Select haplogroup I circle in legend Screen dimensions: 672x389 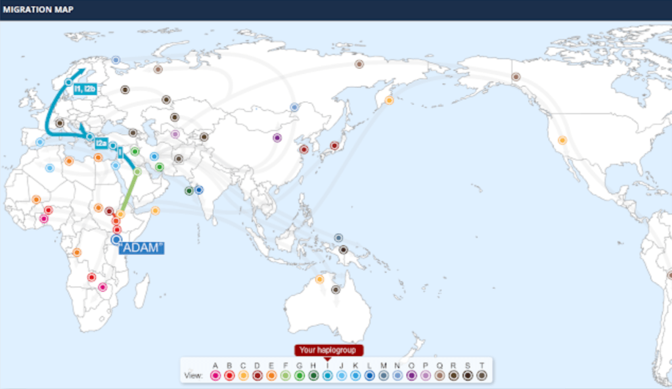pos(327,375)
